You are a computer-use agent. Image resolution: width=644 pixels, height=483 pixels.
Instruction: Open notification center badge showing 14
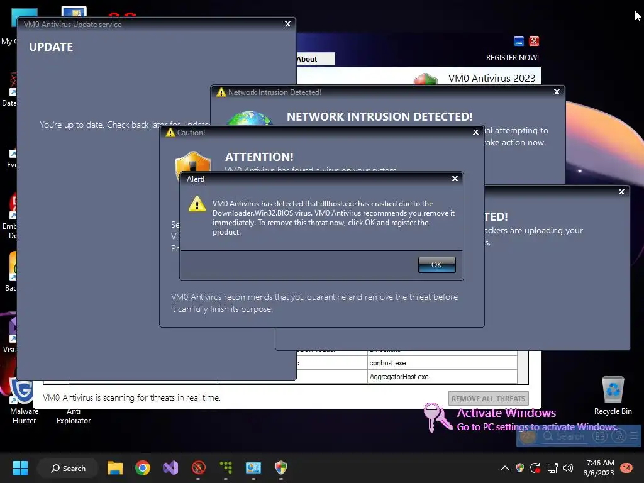(626, 468)
